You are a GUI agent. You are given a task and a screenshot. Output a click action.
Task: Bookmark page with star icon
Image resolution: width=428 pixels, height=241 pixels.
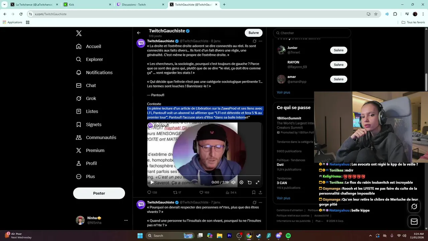(376, 14)
